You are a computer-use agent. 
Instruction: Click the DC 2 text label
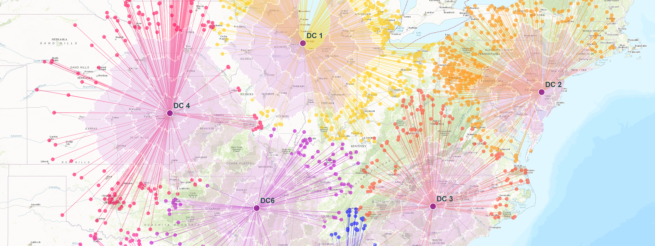pyautogui.click(x=553, y=85)
